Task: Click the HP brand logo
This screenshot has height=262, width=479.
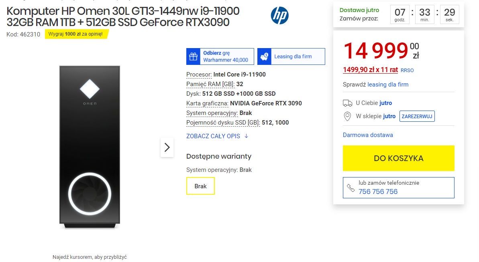Action: pyautogui.click(x=279, y=16)
